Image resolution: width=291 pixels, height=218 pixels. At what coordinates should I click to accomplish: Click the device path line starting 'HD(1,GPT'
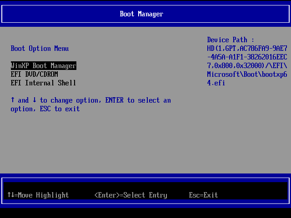247,49
